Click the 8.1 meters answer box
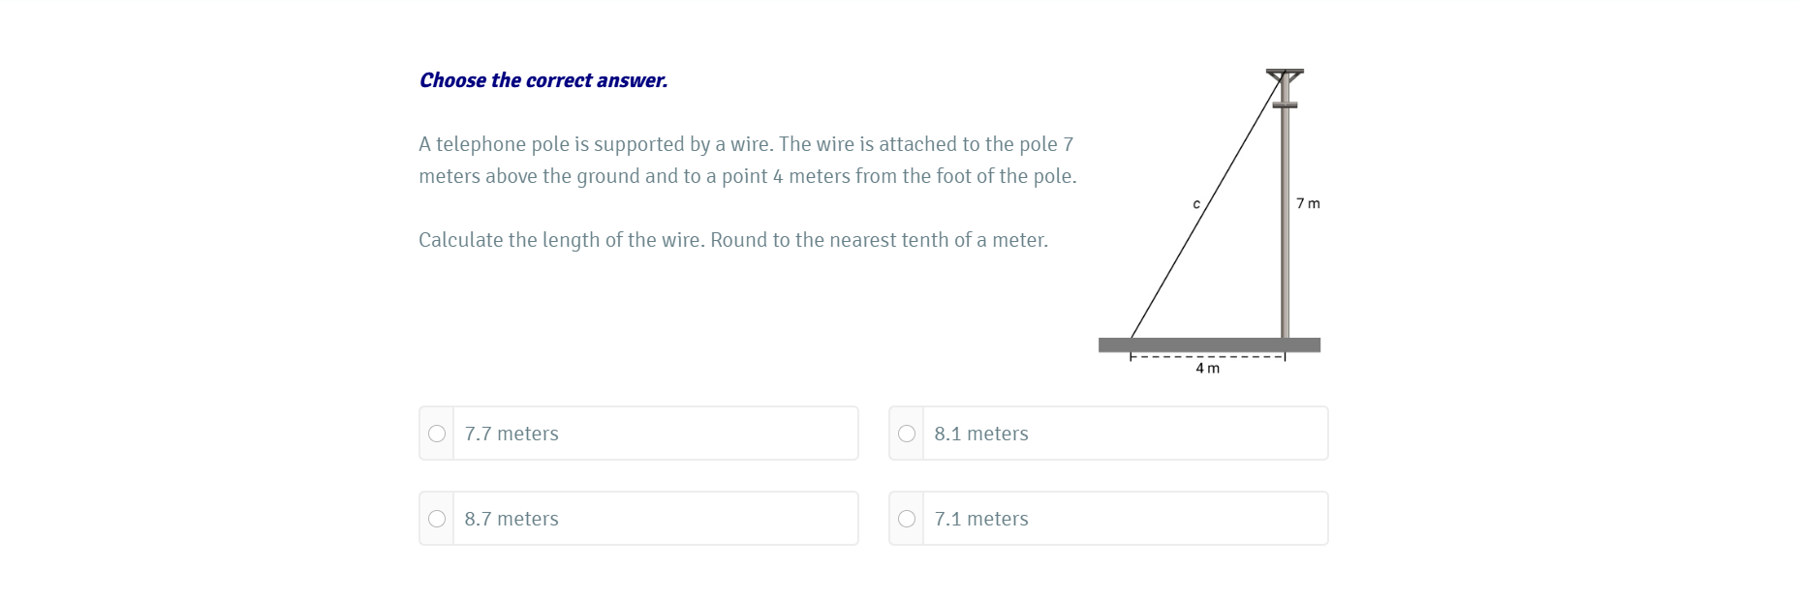 click(1109, 434)
